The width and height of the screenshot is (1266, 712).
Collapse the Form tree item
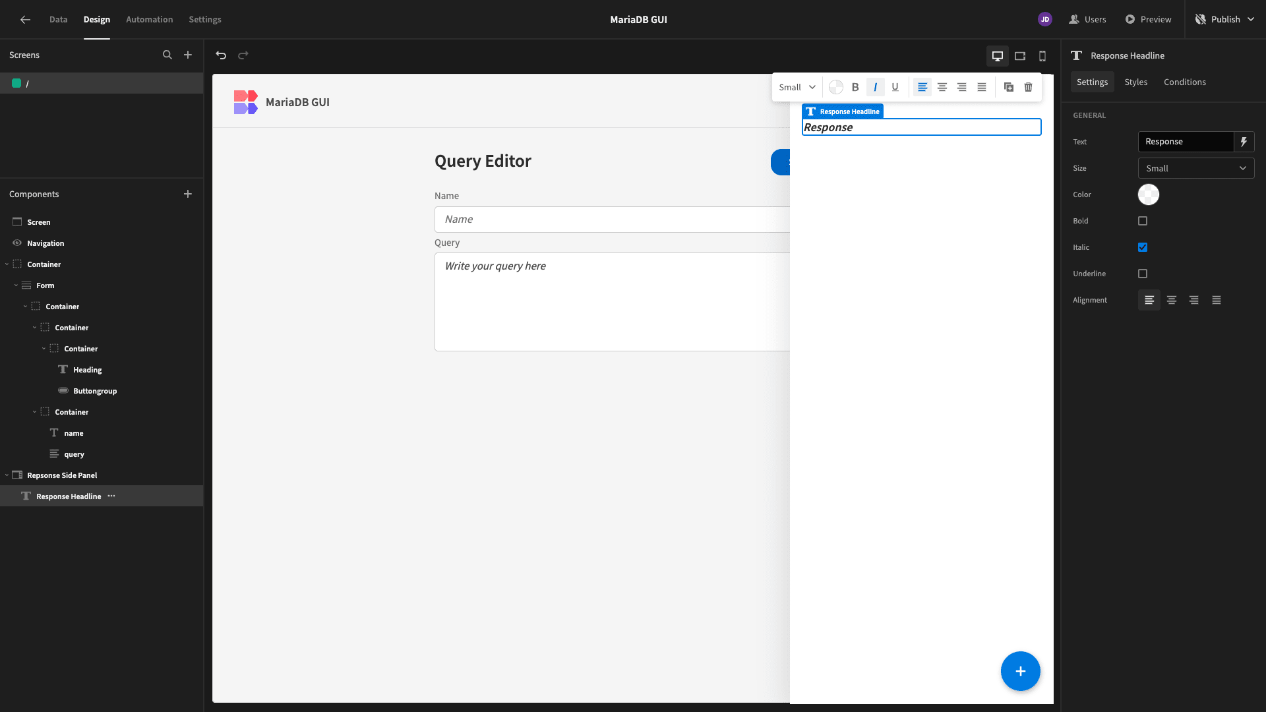point(16,285)
